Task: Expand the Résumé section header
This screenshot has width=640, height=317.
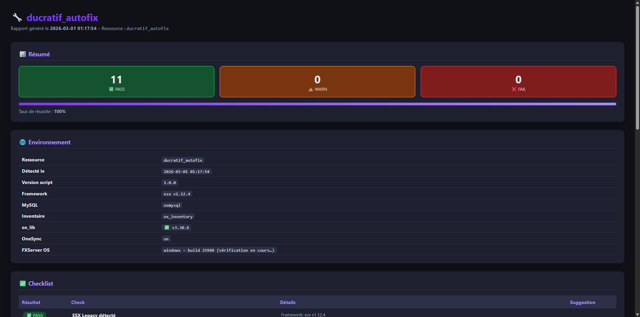Action: coord(39,54)
